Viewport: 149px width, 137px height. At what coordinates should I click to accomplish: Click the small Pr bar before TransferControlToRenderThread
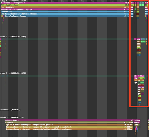click(x=3, y=14)
